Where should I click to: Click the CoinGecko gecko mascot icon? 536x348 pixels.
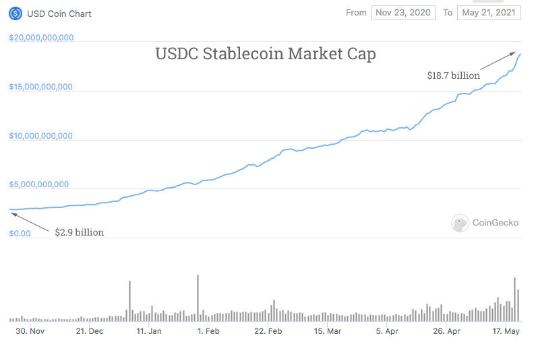(460, 223)
